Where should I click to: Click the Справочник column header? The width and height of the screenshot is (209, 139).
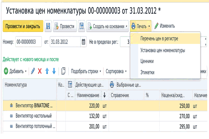[126, 95]
